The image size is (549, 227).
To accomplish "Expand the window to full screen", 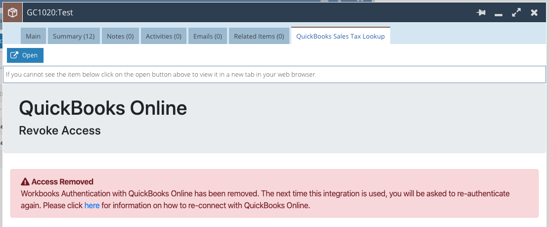I will pos(516,13).
